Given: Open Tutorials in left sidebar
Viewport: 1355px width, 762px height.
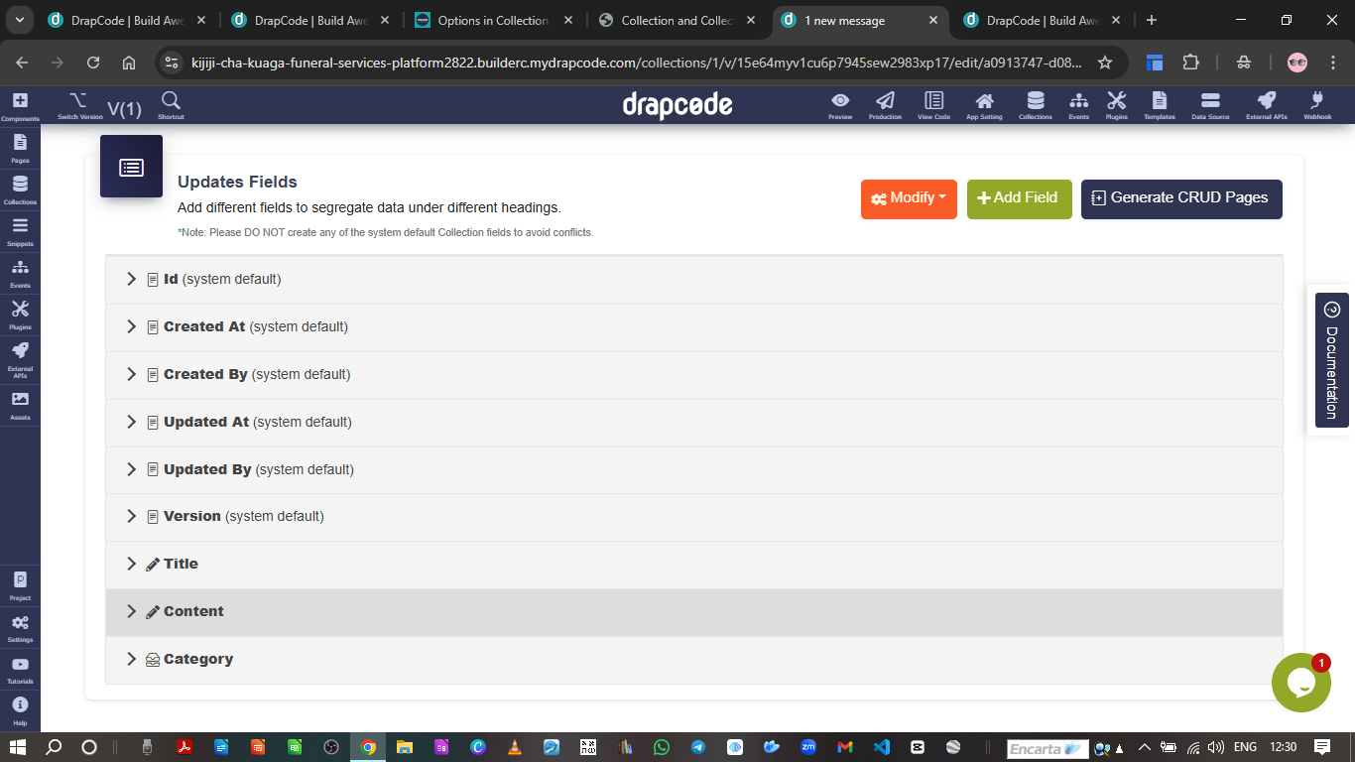Looking at the screenshot, I should pyautogui.click(x=20, y=670).
